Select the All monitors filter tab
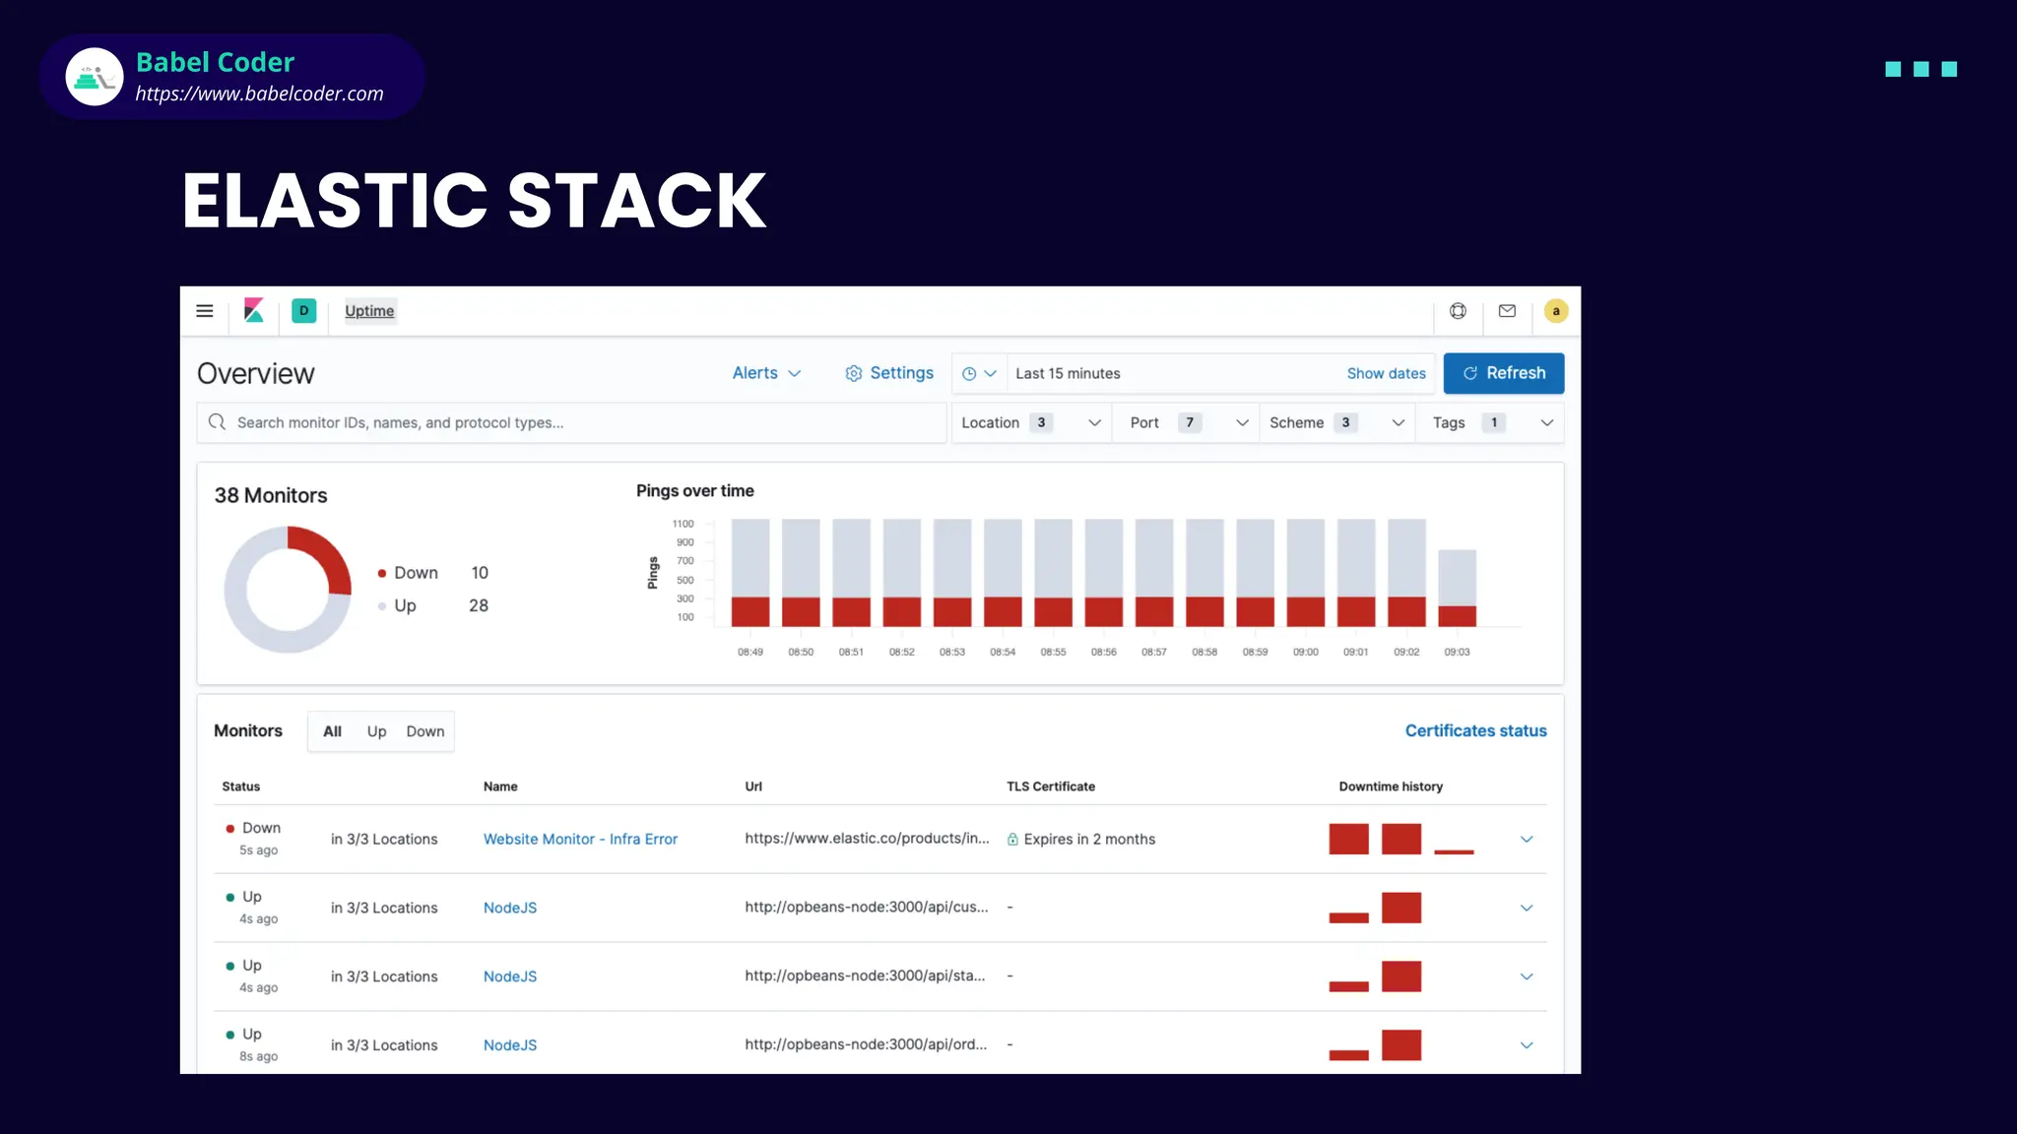 tap(332, 731)
